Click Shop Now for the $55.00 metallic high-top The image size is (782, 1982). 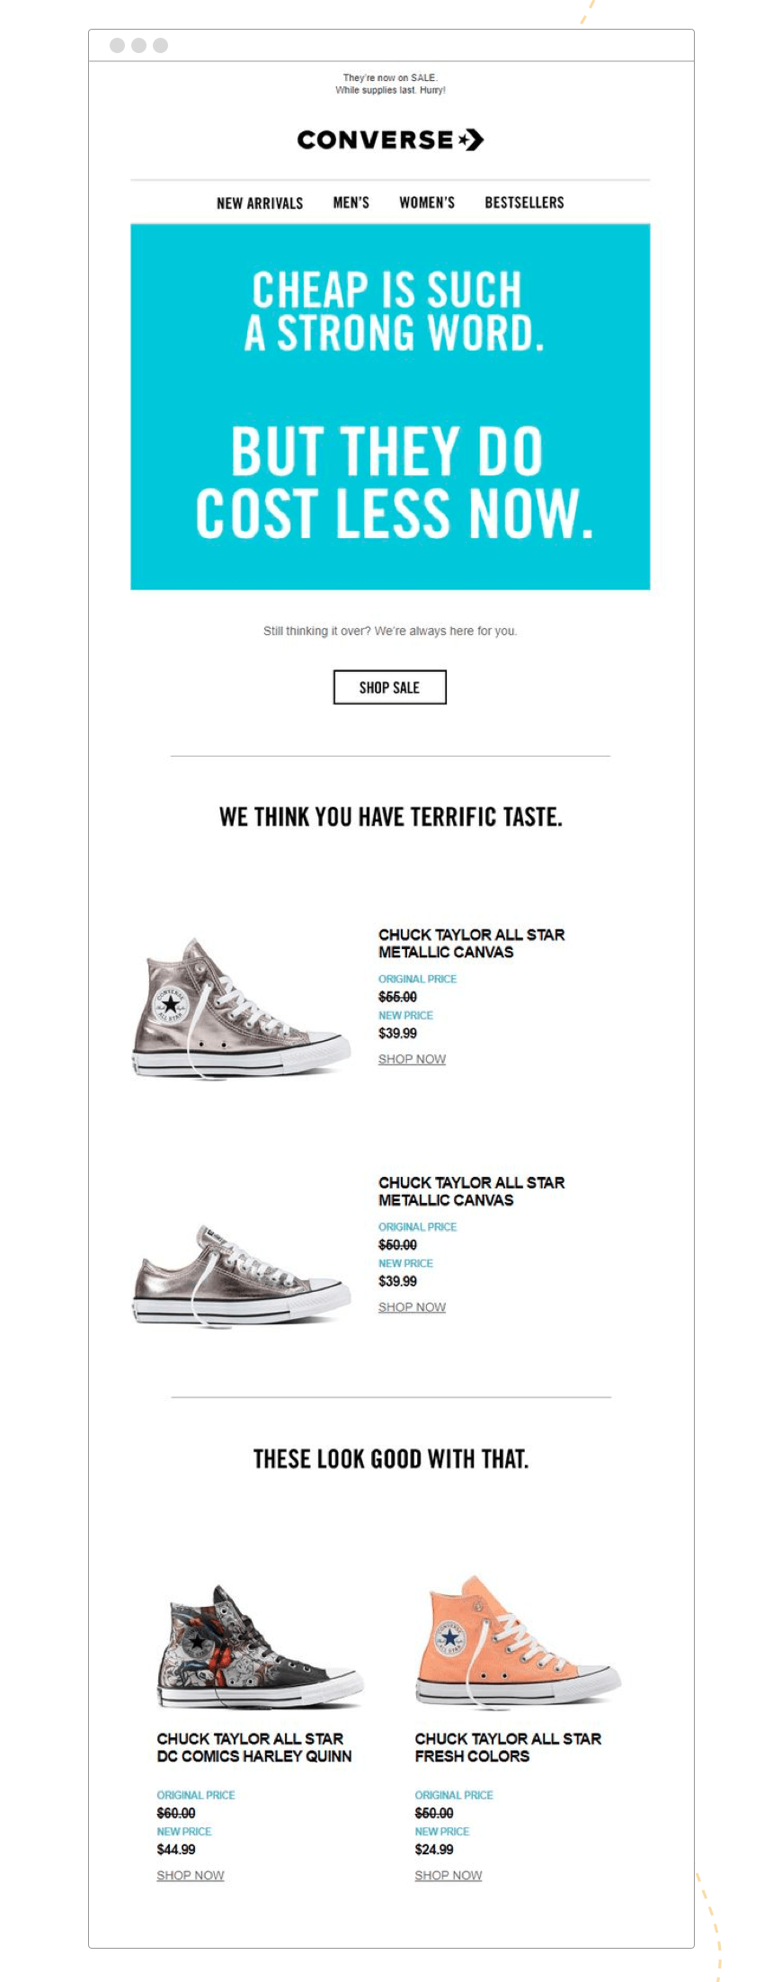click(x=412, y=1059)
